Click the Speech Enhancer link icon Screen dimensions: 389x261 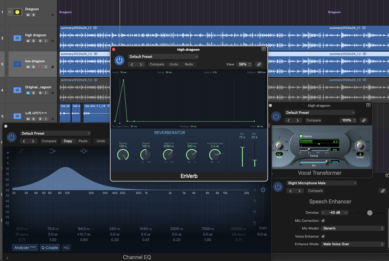383,191
